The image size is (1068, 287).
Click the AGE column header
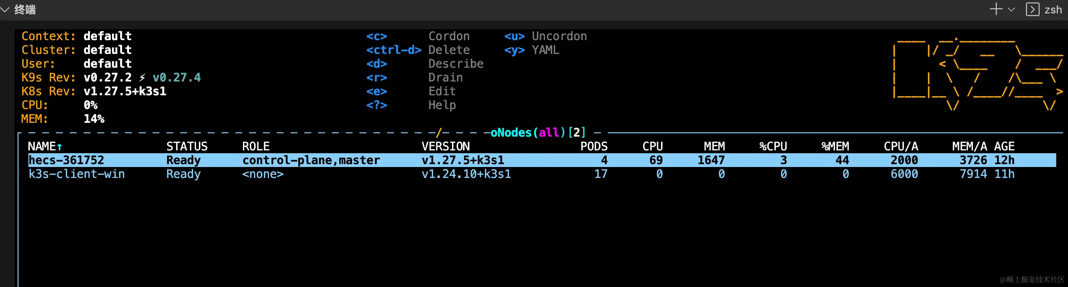1004,146
